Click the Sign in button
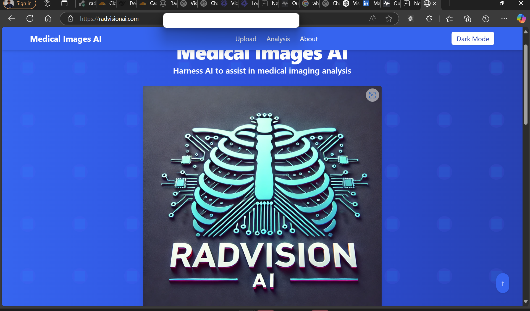The image size is (530, 311). [19, 3]
